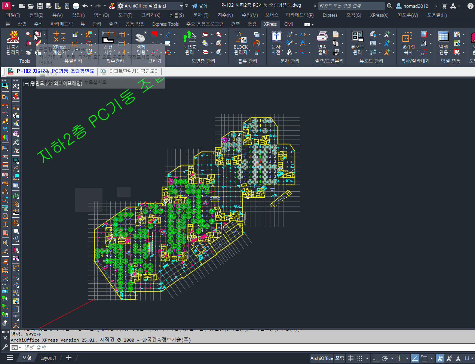Viewport: 475px width, 364px height.
Task: Click the [평면도] view control label
Action: [36, 83]
